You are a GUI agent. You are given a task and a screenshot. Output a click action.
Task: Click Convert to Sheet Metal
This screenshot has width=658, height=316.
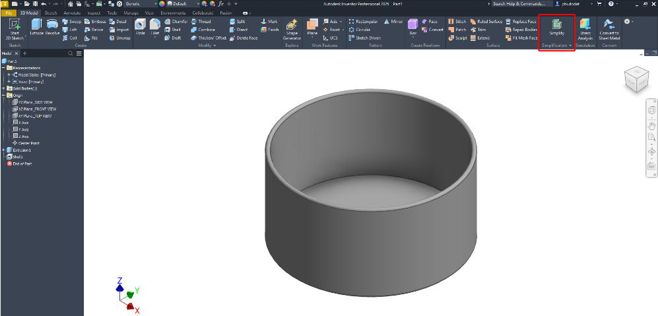[609, 30]
